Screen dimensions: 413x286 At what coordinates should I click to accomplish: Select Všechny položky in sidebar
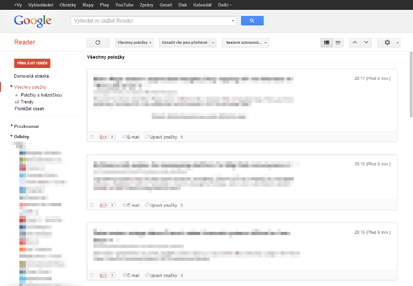pos(30,87)
